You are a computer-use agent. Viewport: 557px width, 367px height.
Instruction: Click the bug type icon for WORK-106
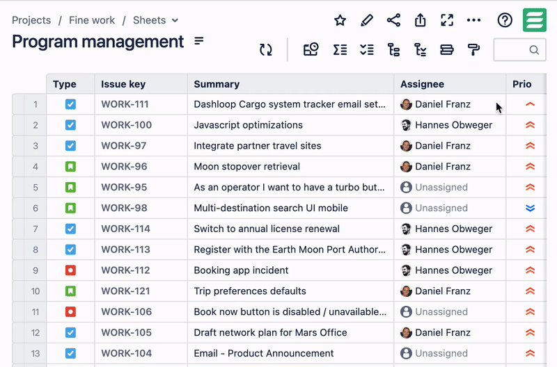(70, 311)
